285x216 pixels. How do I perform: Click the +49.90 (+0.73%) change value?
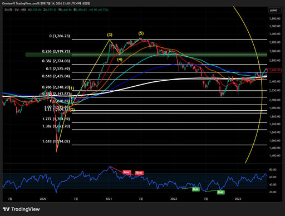pos(99,9)
